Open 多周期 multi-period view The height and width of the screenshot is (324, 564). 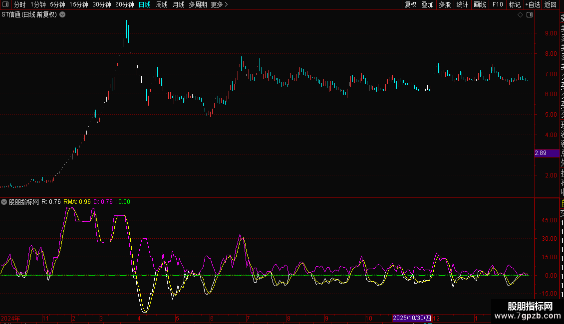point(198,4)
